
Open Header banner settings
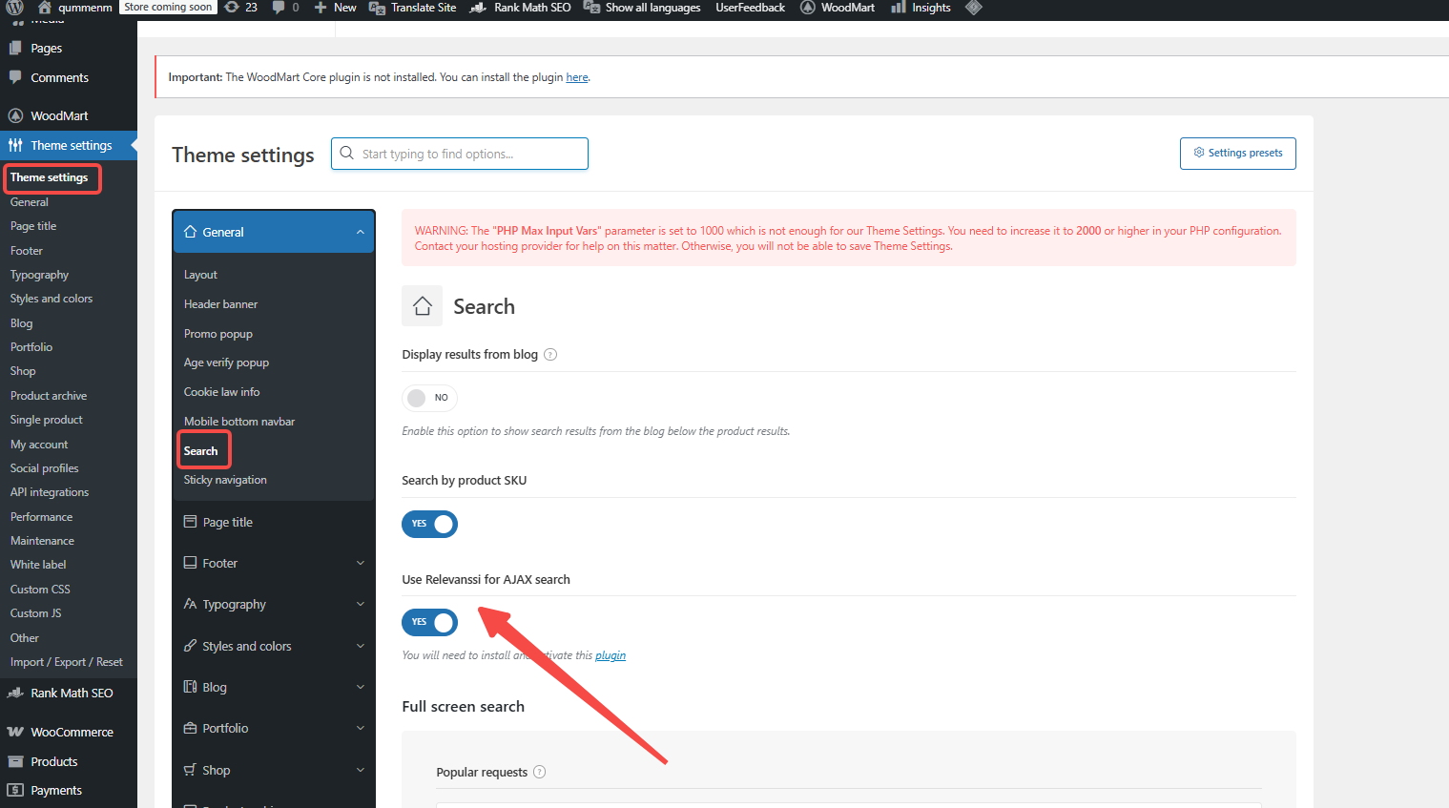[x=220, y=304]
